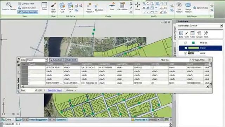
Task: Click the Groups icon in Task Pane
Action: point(199,35)
